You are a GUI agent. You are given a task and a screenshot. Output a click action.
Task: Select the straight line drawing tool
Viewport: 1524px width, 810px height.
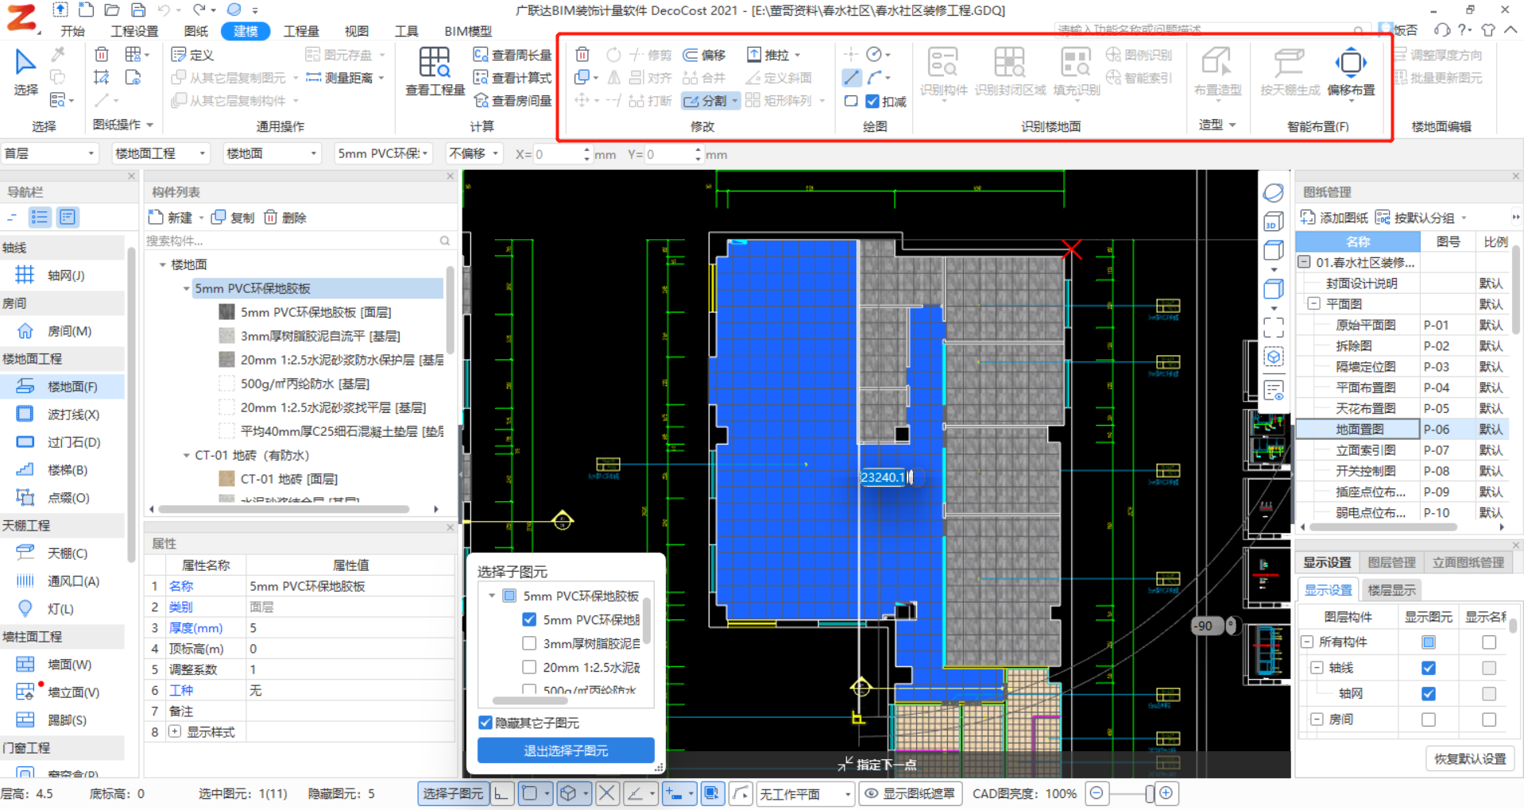851,78
